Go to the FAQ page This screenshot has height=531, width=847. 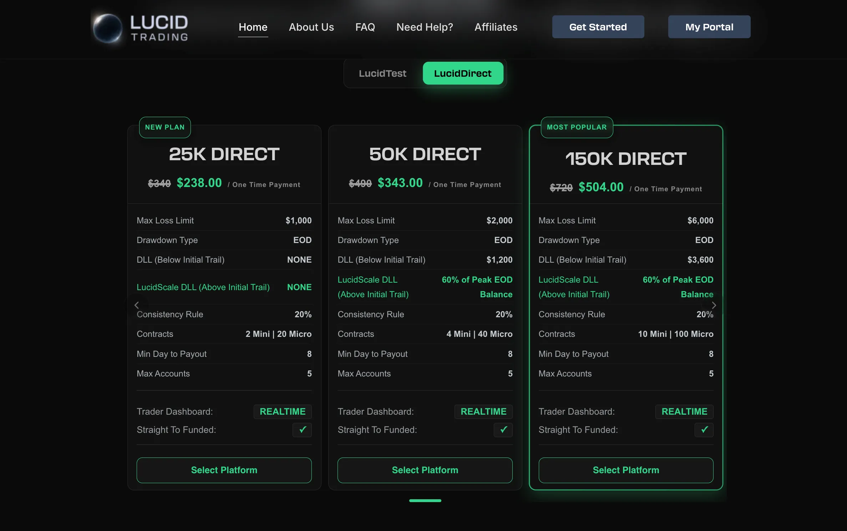[365, 27]
